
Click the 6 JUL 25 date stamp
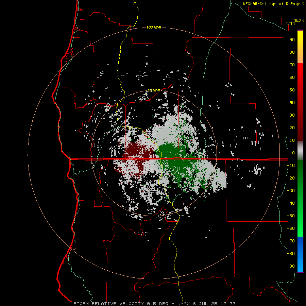(x=205, y=304)
